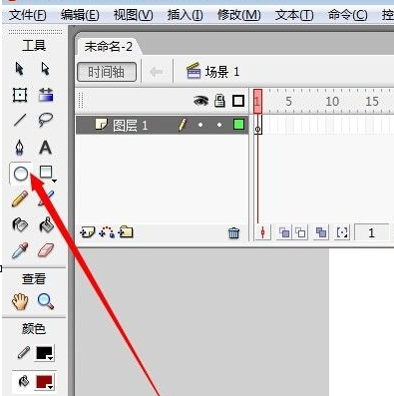This screenshot has width=394, height=396.
Task: Select the Text tool (A)
Action: tap(46, 148)
